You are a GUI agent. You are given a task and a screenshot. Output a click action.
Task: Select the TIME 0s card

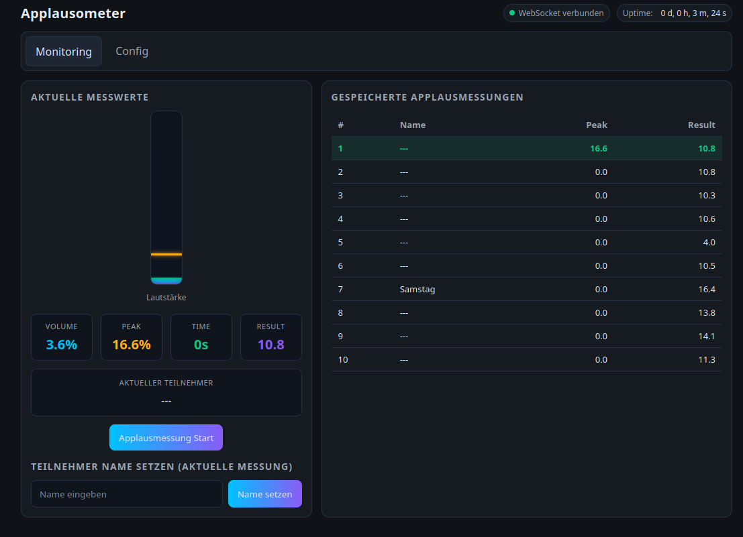pos(201,337)
